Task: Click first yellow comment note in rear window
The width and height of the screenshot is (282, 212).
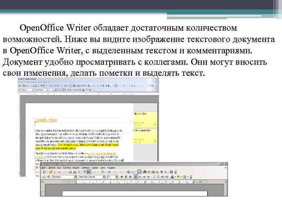Action: 145,119
